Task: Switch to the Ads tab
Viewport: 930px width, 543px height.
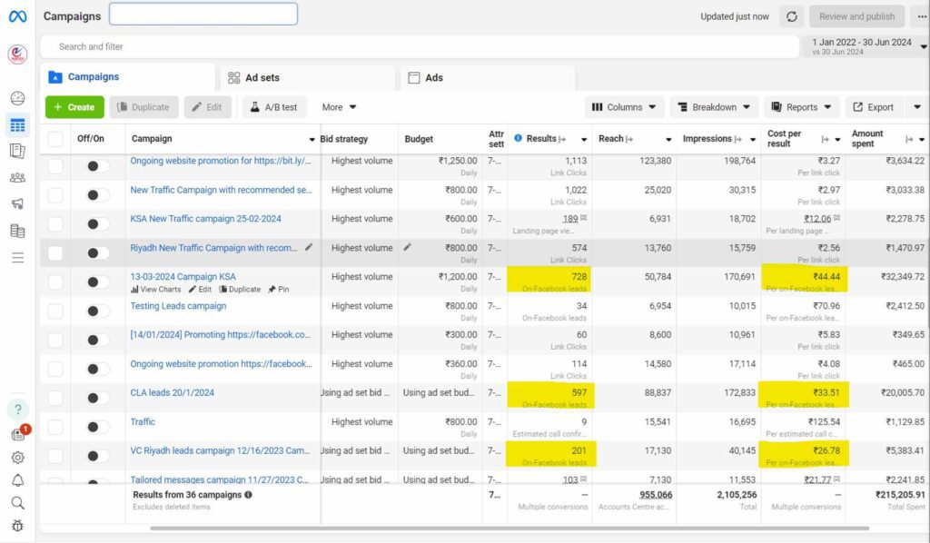Action: point(488,78)
